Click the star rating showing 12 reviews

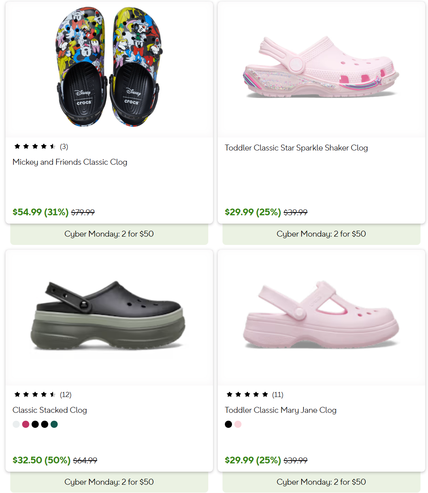tap(42, 395)
